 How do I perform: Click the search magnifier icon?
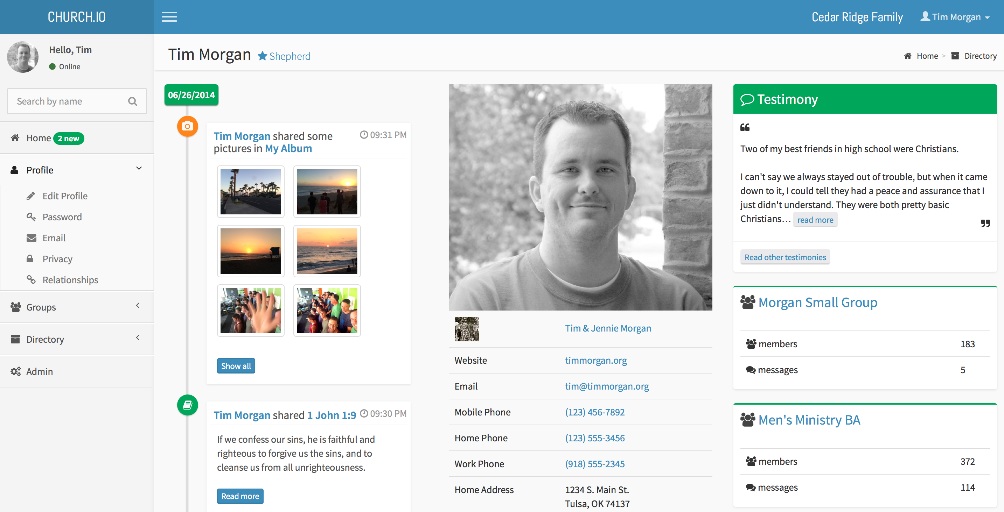click(x=133, y=102)
